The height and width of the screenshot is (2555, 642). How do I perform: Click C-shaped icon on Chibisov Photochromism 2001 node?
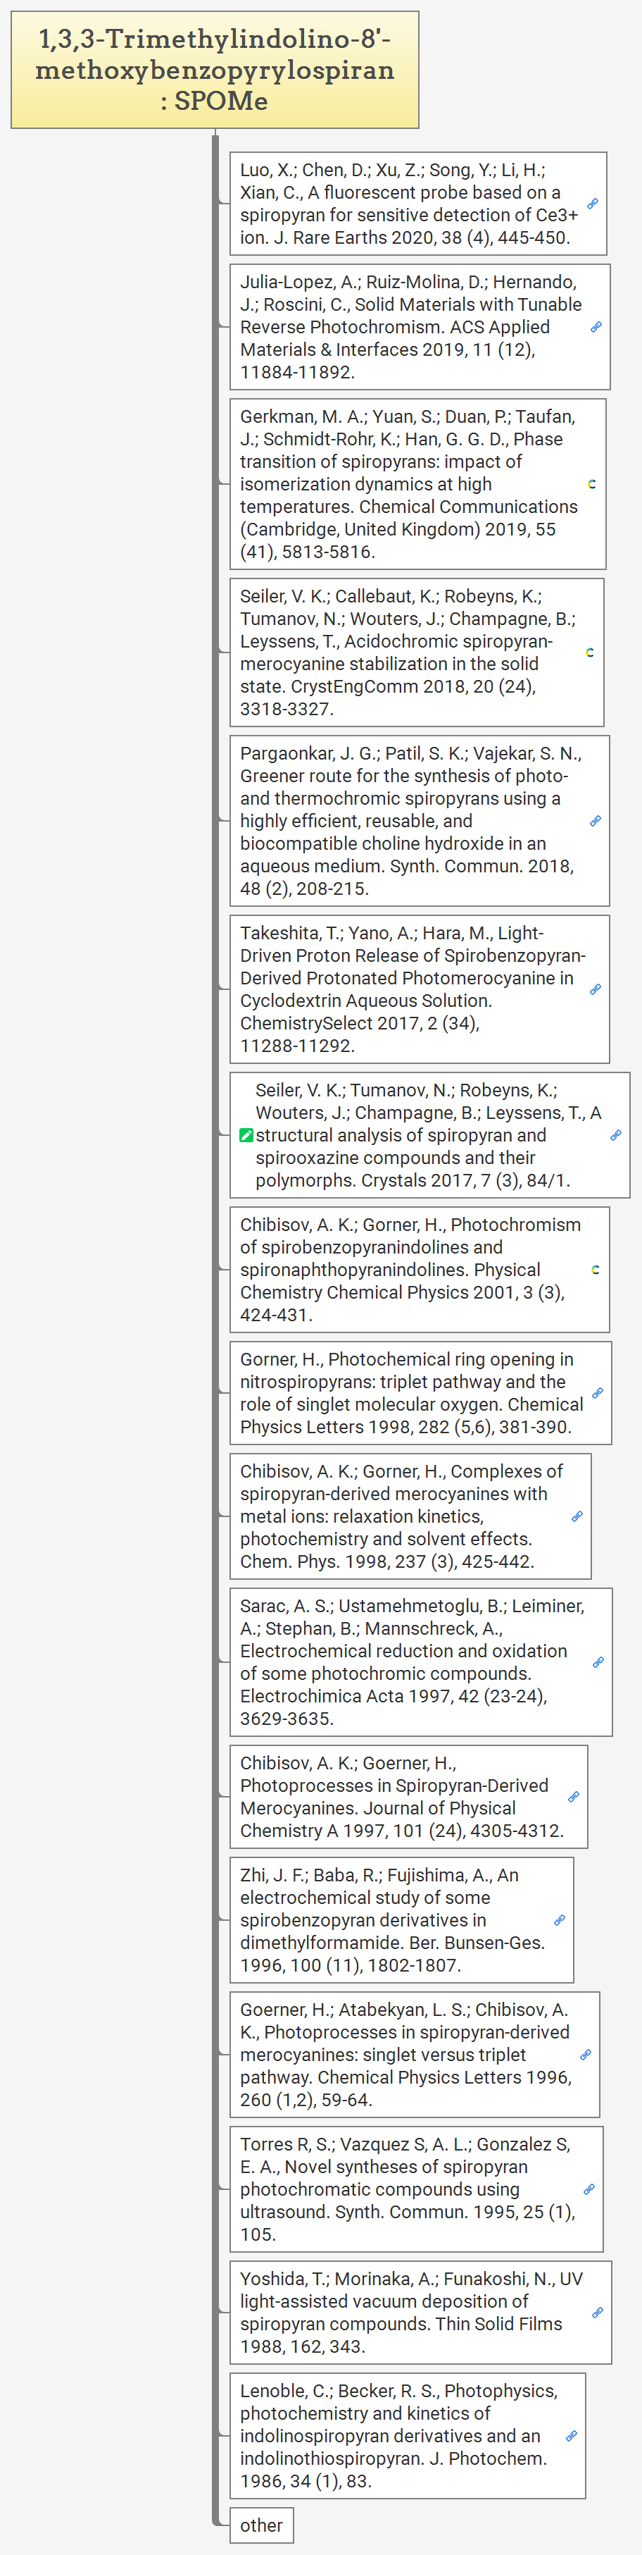594,1270
